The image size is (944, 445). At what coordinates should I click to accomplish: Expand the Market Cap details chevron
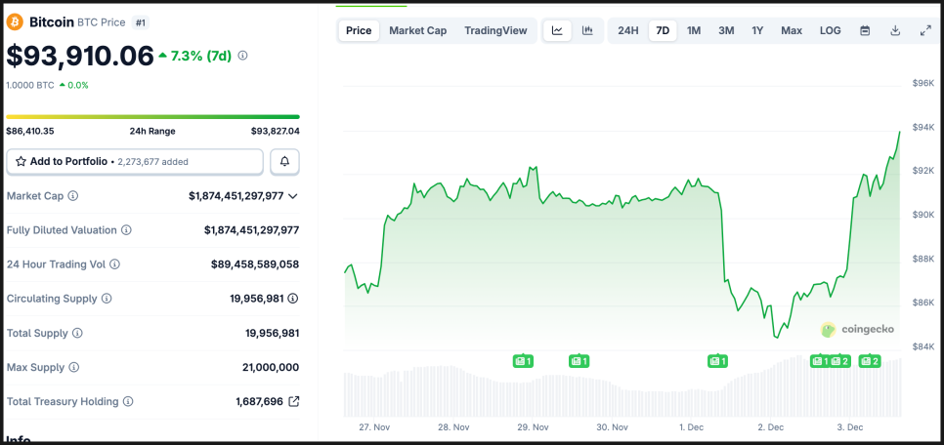pyautogui.click(x=293, y=196)
